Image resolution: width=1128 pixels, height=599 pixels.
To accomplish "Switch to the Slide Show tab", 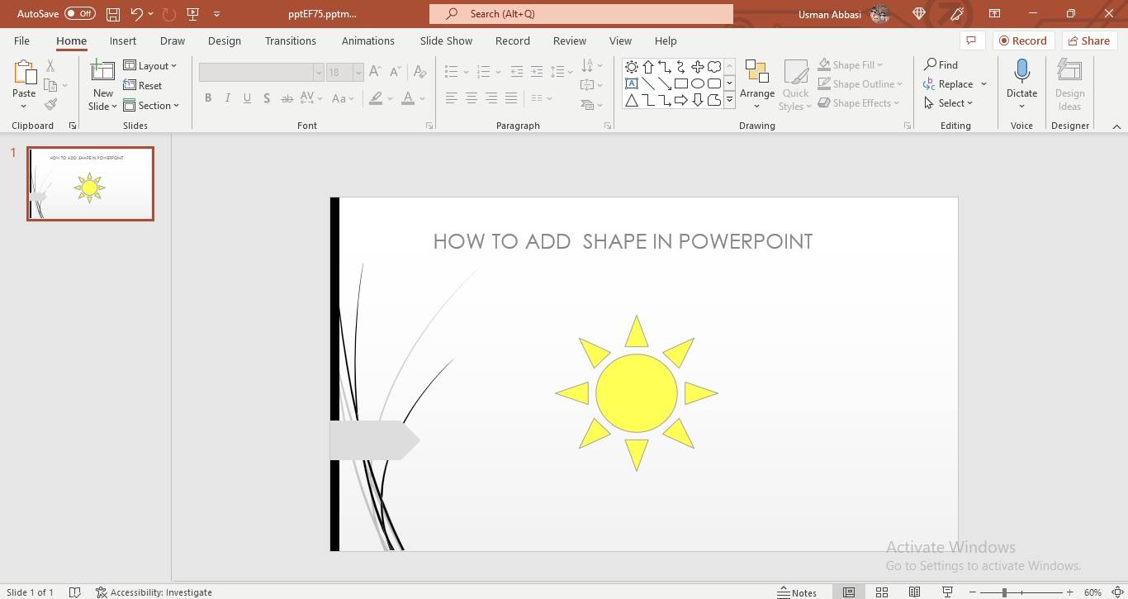I will [446, 40].
